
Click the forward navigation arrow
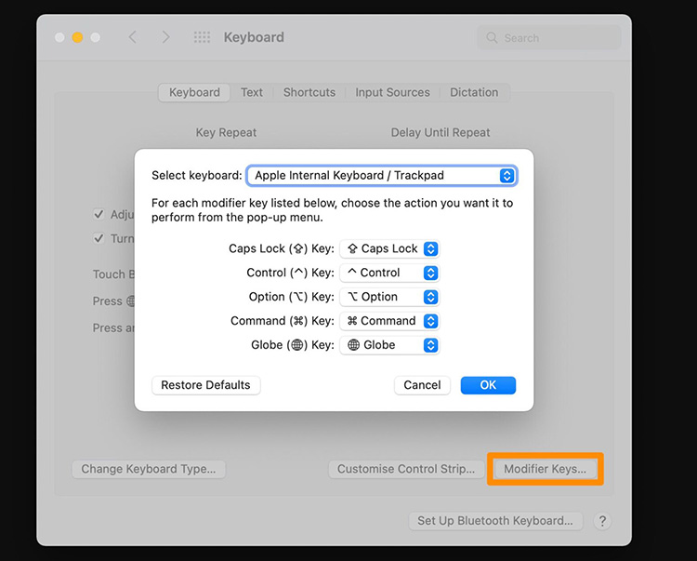click(x=165, y=37)
